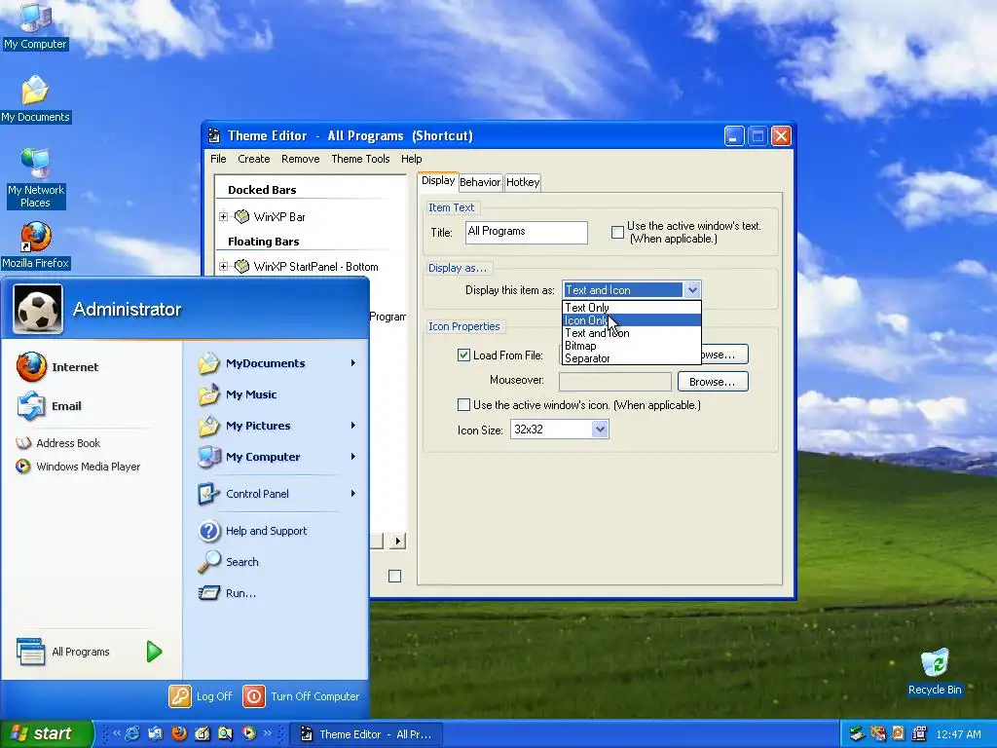The width and height of the screenshot is (997, 748).
Task: Click the Mouseover path input field
Action: 615,382
